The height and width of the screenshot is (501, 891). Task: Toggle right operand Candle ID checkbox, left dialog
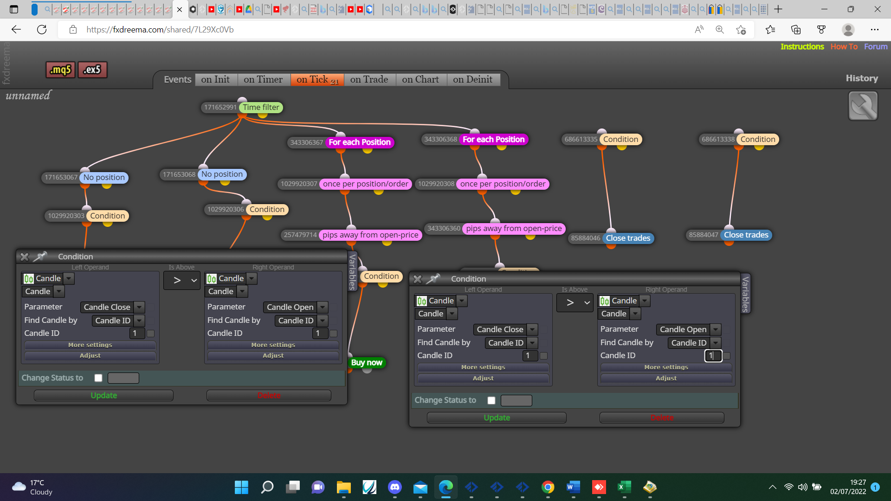(334, 334)
